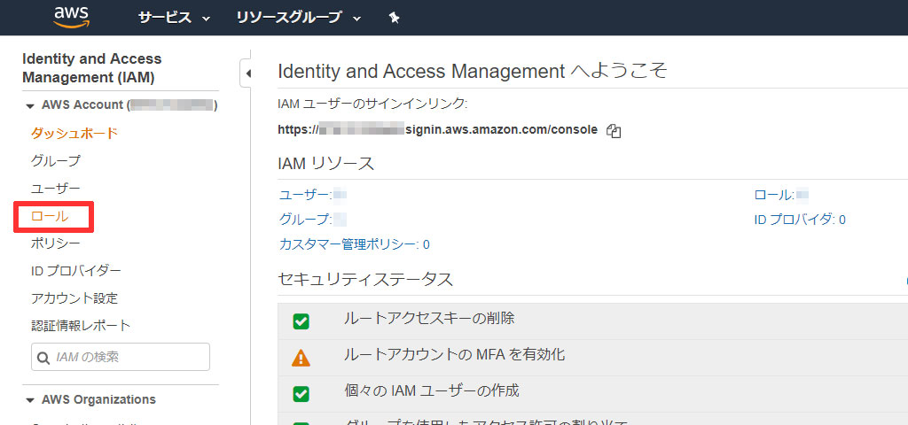Copy the sign-in link with copy icon
The width and height of the screenshot is (908, 425).
click(x=614, y=131)
